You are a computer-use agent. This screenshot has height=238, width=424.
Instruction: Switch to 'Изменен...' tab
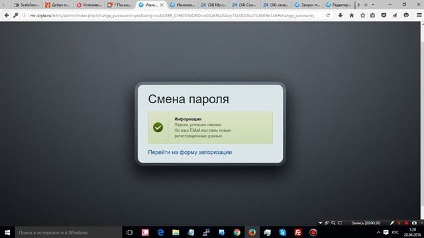pos(182,5)
